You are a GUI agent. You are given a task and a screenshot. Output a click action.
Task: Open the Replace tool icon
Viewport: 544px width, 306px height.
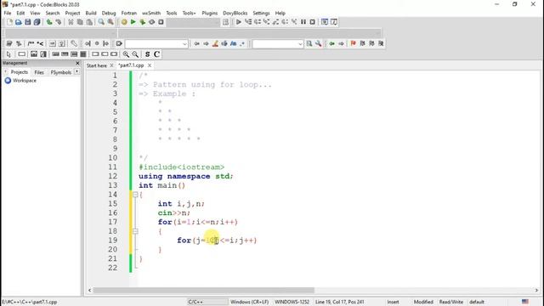click(110, 22)
